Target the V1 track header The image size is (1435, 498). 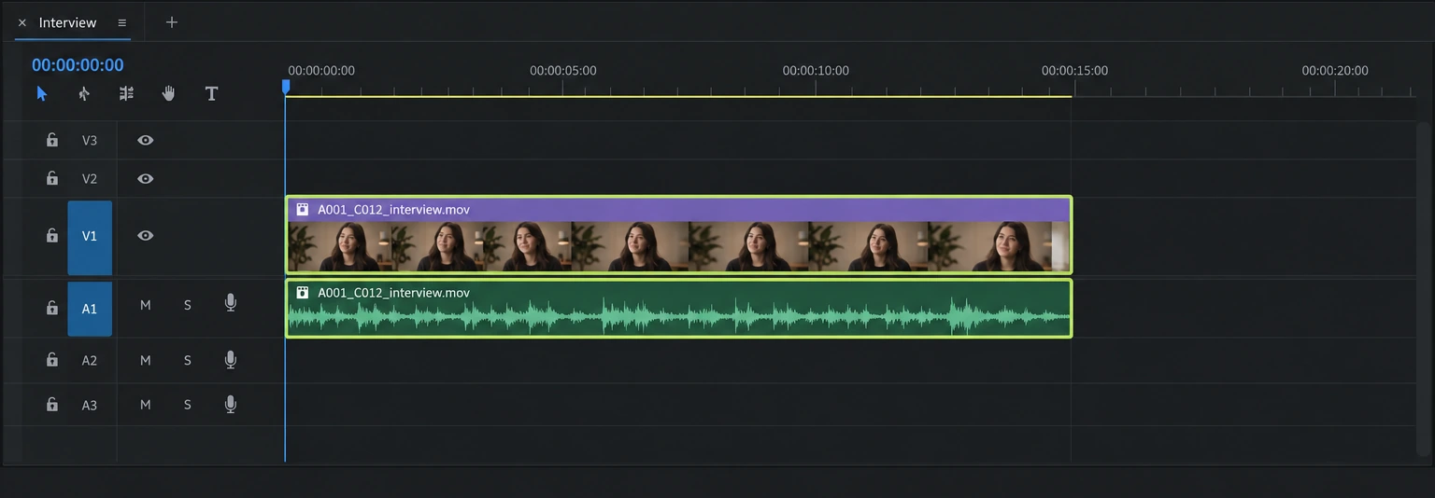pyautogui.click(x=90, y=236)
